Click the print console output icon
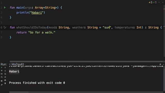The width and height of the screenshot is (165, 93). [x=5, y=80]
